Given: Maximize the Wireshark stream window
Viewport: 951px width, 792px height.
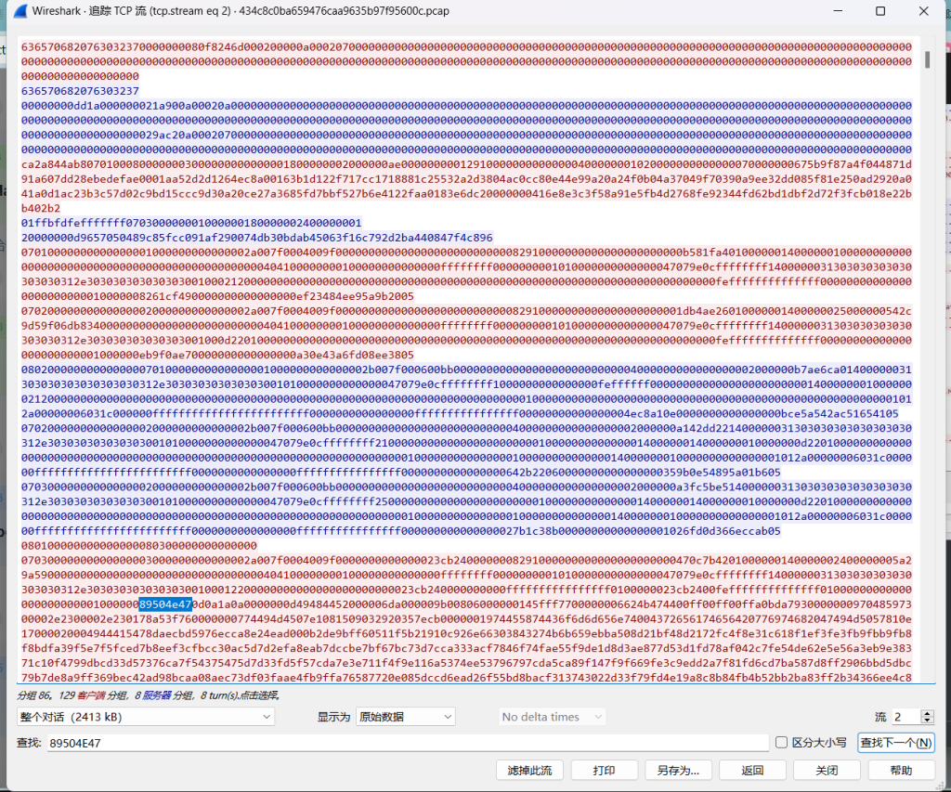Looking at the screenshot, I should coord(880,11).
